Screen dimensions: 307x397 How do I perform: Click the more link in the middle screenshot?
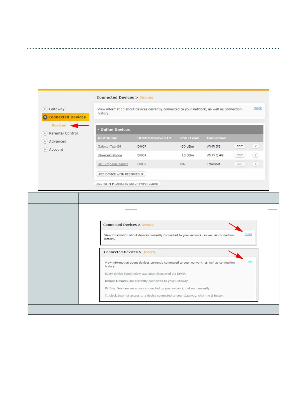pos(248,234)
